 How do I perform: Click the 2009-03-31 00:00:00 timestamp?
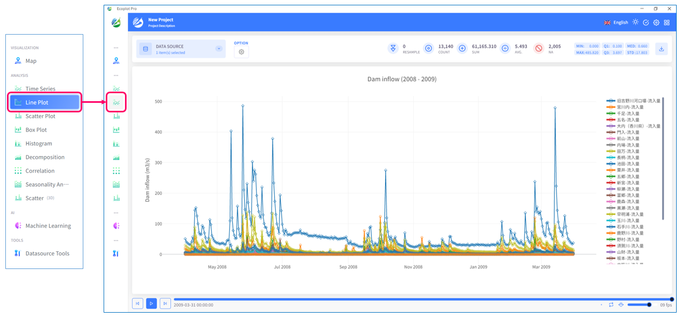click(193, 305)
